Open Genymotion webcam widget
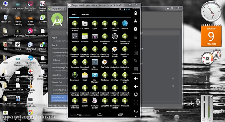Viewport: 225px width, 122px height. 135,29
